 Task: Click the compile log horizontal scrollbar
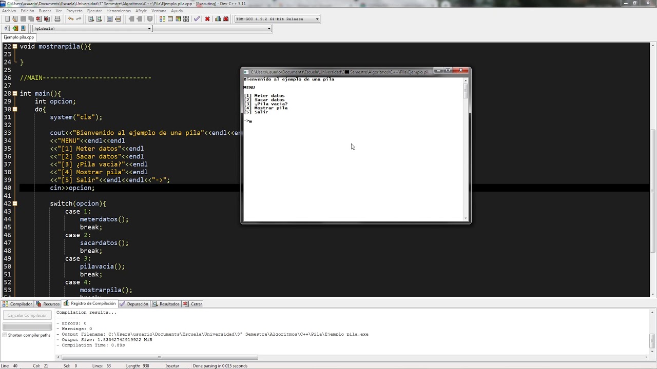(353, 357)
